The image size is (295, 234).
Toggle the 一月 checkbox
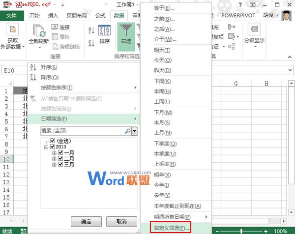pos(60,152)
